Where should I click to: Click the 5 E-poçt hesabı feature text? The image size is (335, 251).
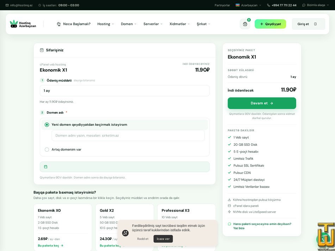pos(246,151)
